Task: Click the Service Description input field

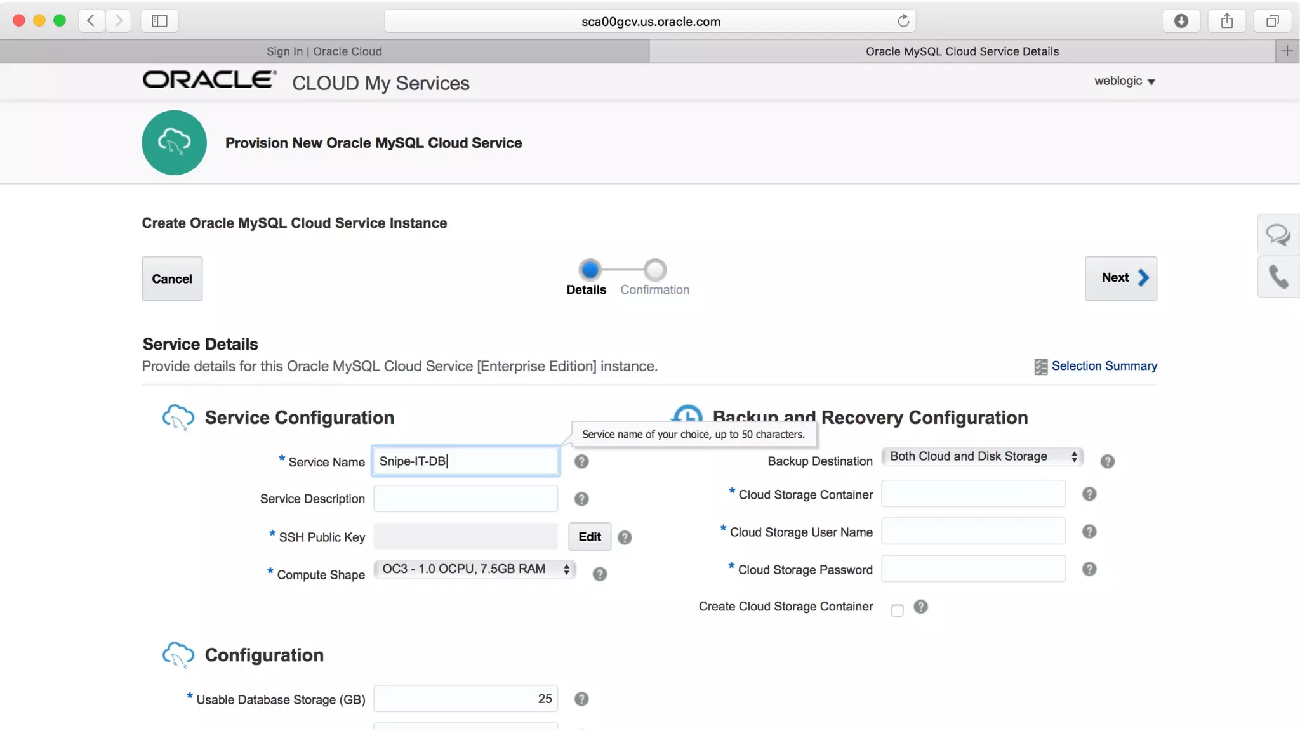Action: 465,499
